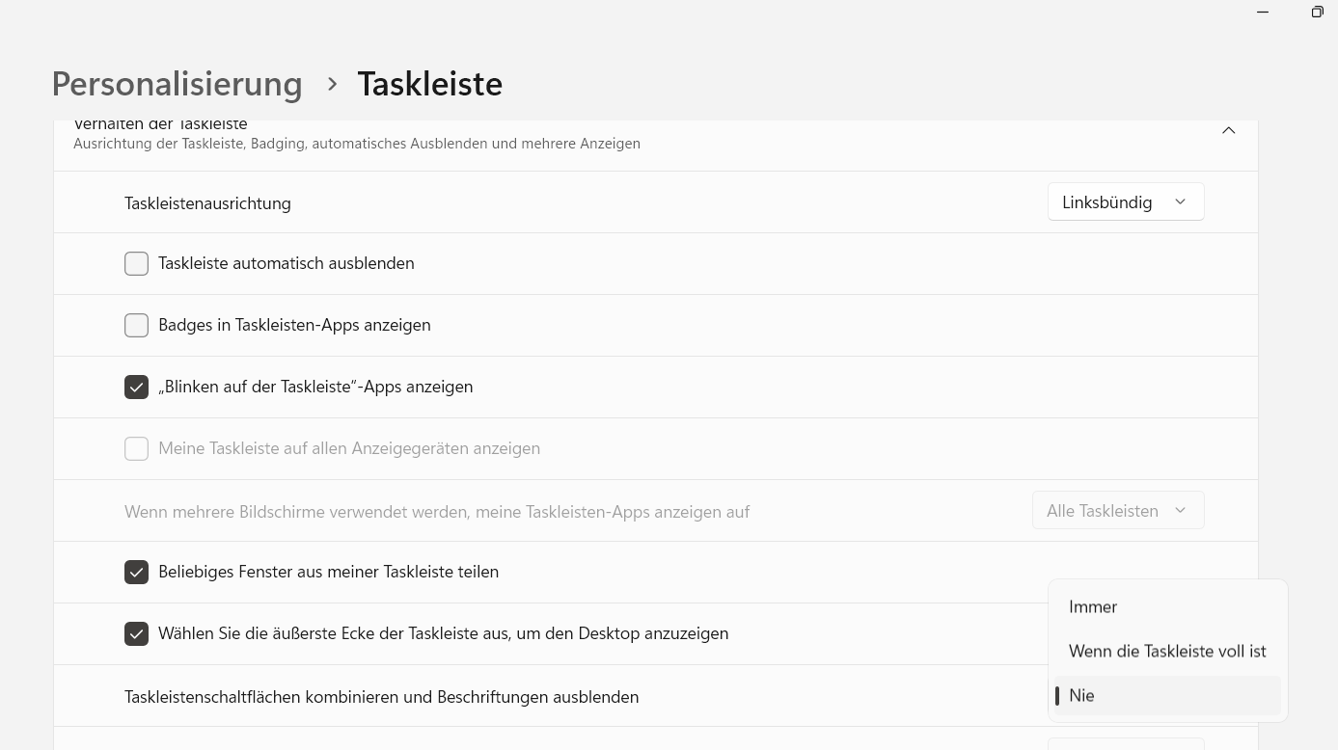Minimize the Settings window
The width and height of the screenshot is (1338, 750).
click(x=1263, y=13)
